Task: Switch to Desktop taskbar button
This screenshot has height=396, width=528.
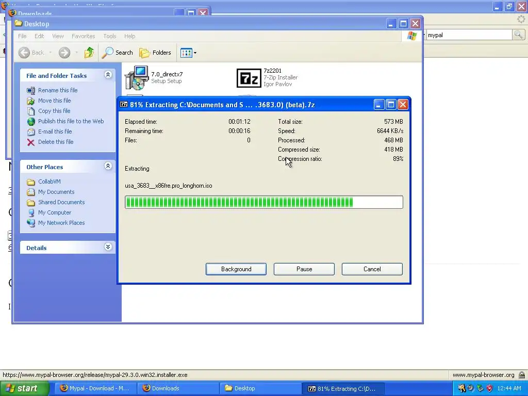Action: [x=260, y=389]
